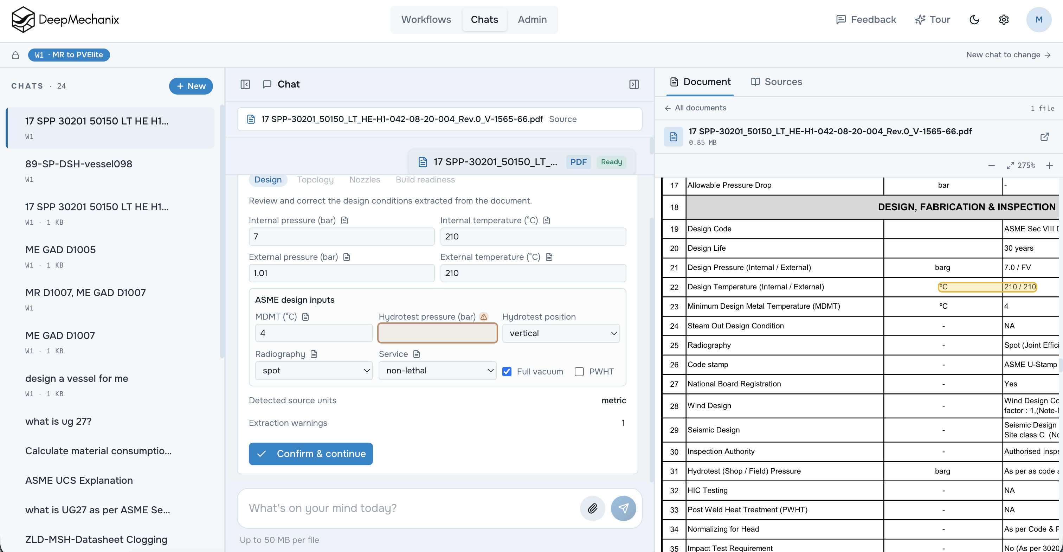Uncheck the Full vacuum checkbox
1063x552 pixels.
click(x=507, y=372)
